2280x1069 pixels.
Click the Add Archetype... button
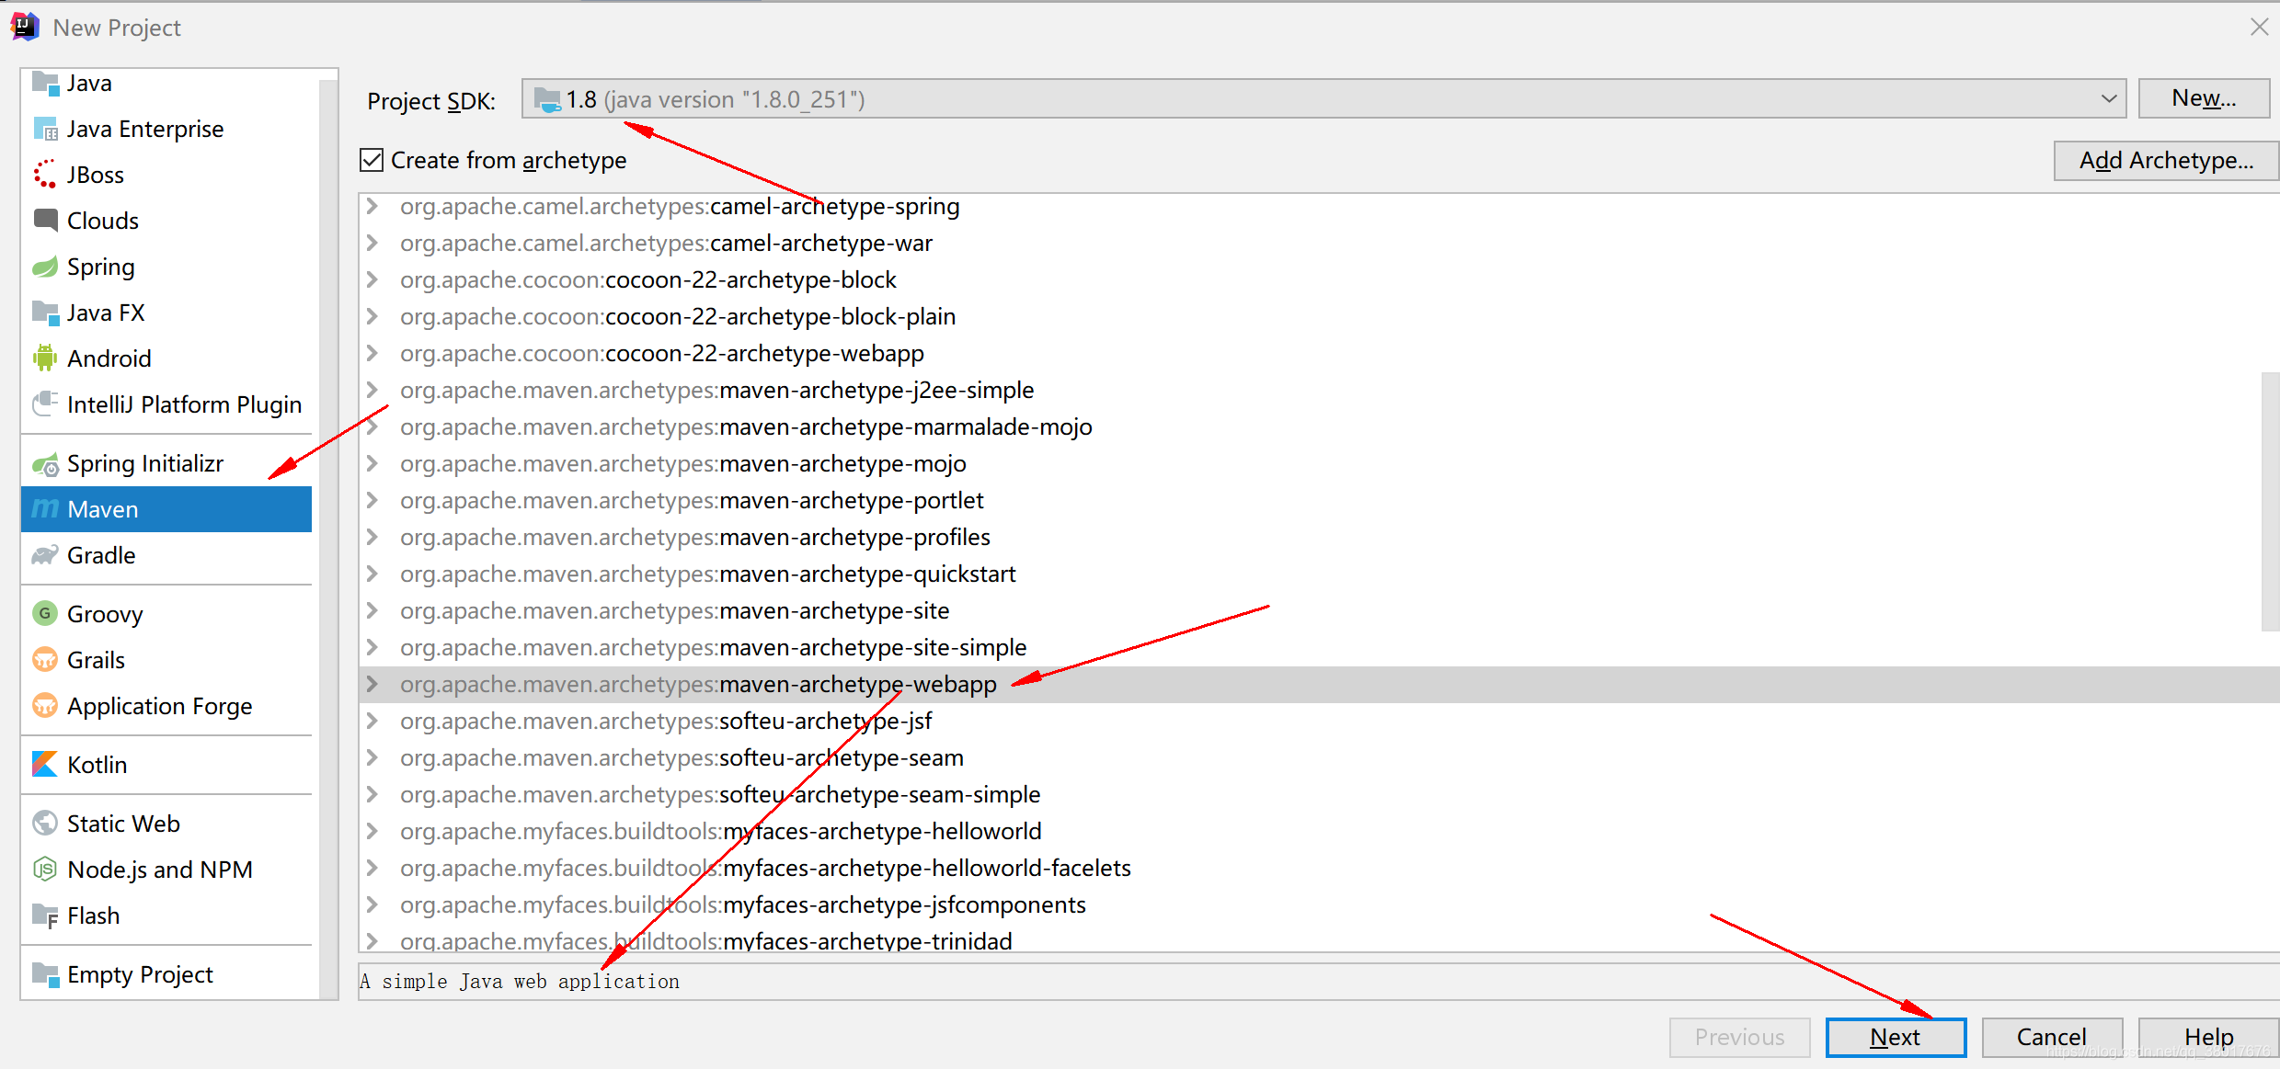click(2166, 161)
